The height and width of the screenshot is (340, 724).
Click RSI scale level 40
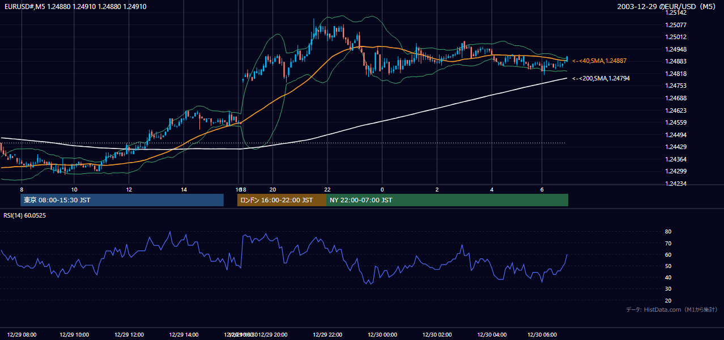click(668, 277)
